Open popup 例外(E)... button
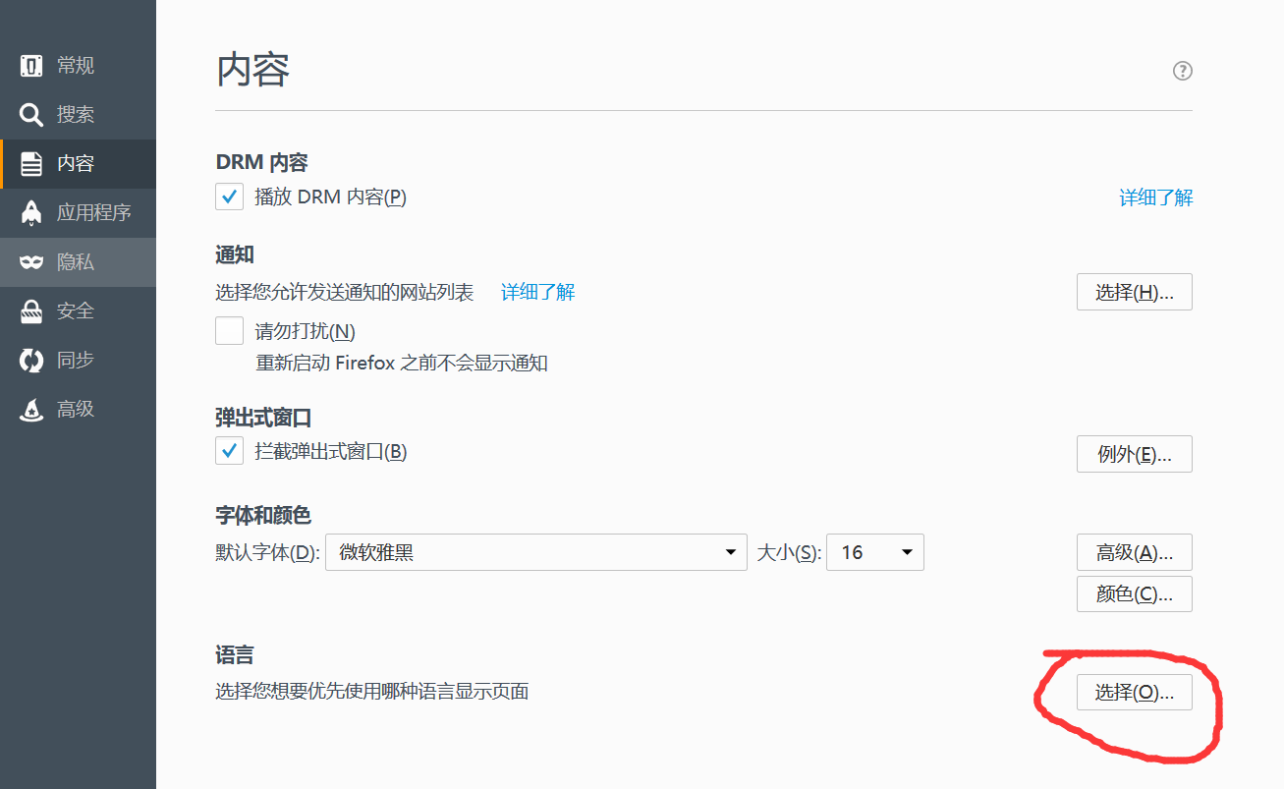1284x789 pixels. click(x=1135, y=454)
